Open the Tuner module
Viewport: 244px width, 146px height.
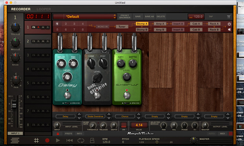click(x=122, y=27)
